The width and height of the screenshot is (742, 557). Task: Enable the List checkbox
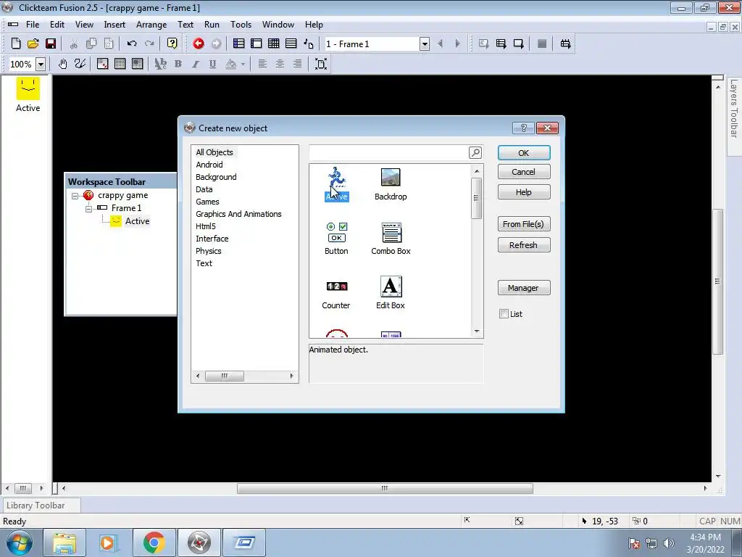(x=504, y=313)
